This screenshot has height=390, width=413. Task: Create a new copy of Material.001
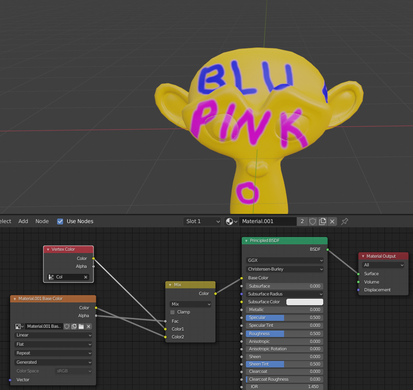click(x=323, y=221)
